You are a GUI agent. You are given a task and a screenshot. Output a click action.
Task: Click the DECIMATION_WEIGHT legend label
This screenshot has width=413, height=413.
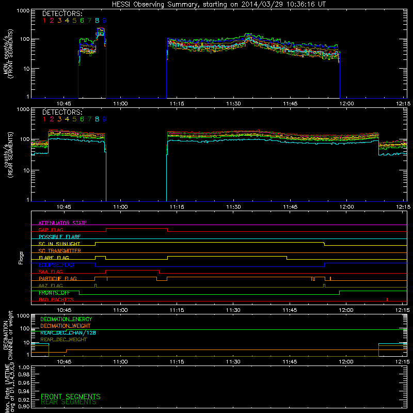66,326
